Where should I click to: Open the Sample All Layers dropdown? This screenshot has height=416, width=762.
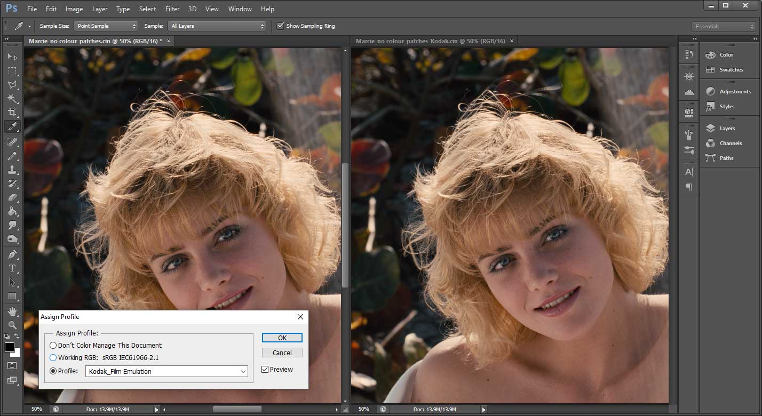point(217,26)
